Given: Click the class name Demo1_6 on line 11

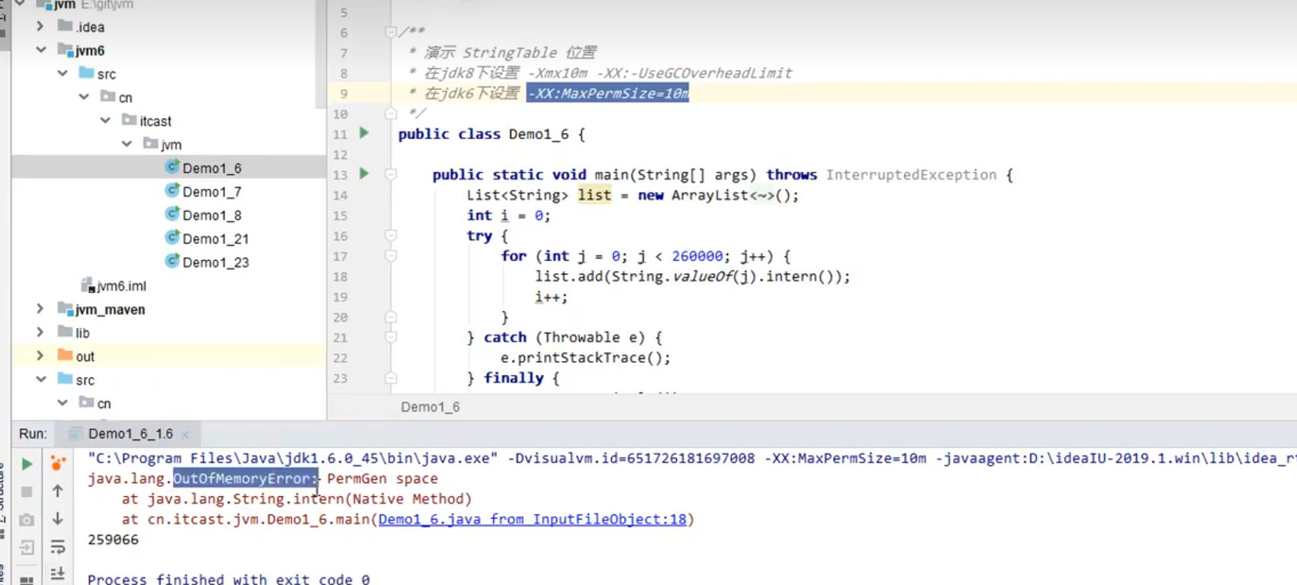Looking at the screenshot, I should coord(539,134).
